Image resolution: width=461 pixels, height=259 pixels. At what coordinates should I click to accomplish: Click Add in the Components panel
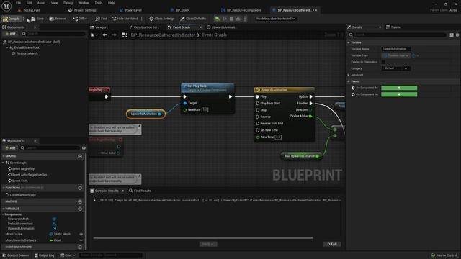coord(10,34)
